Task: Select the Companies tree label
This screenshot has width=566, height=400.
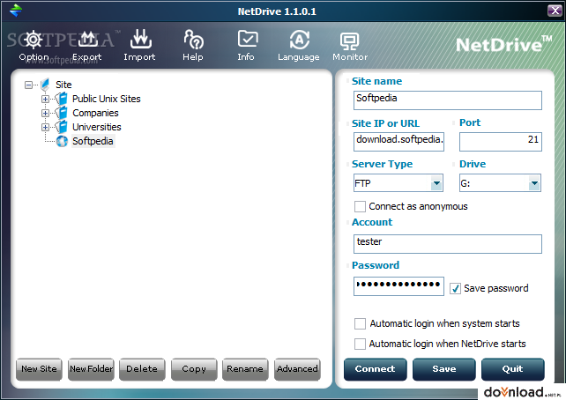Action: [x=95, y=113]
